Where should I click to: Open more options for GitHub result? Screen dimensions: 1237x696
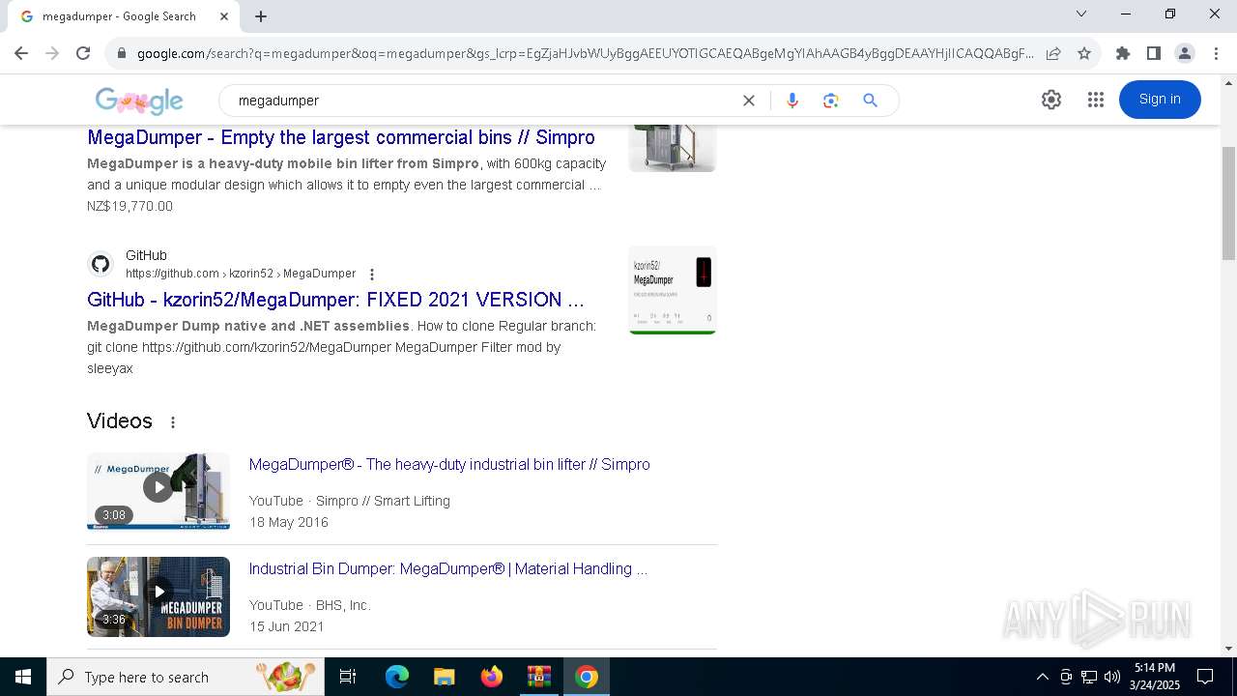[x=372, y=275]
